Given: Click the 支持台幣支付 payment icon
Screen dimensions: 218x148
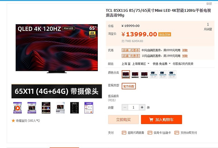Looking at the screenshot, I should pyautogui.click(x=177, y=133).
